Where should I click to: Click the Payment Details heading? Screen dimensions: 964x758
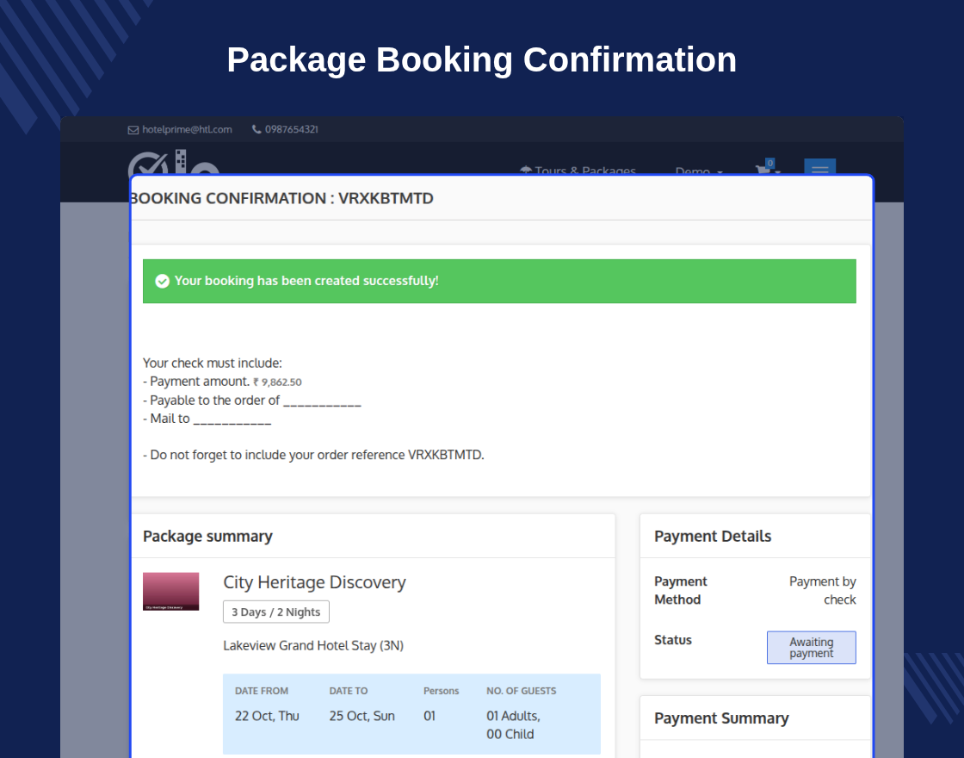pos(713,537)
